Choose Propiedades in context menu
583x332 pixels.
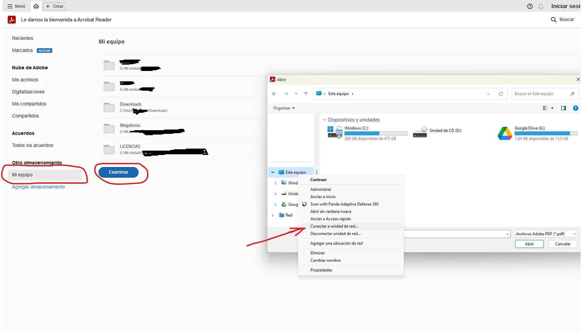point(351,270)
